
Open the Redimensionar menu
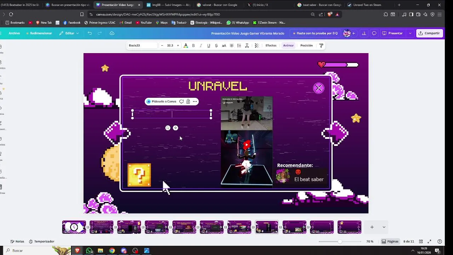click(x=39, y=33)
